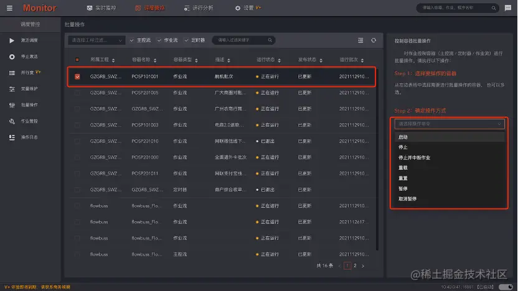Open 作业管控 via its sidebar icon

12,121
